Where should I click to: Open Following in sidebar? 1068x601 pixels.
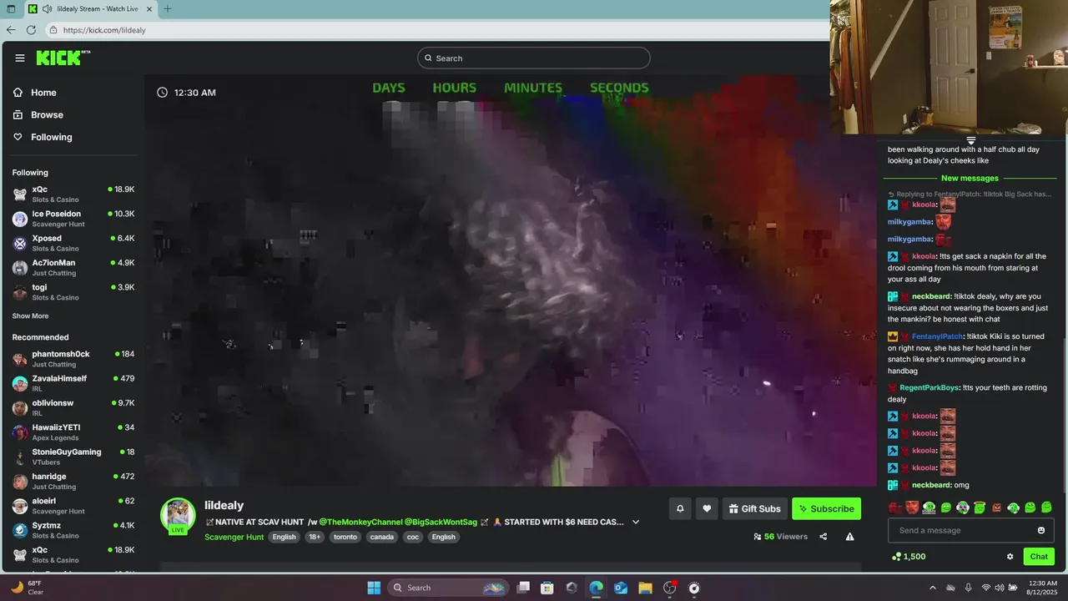pyautogui.click(x=43, y=137)
